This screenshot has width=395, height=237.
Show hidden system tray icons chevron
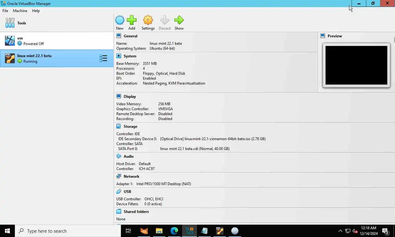point(340,231)
